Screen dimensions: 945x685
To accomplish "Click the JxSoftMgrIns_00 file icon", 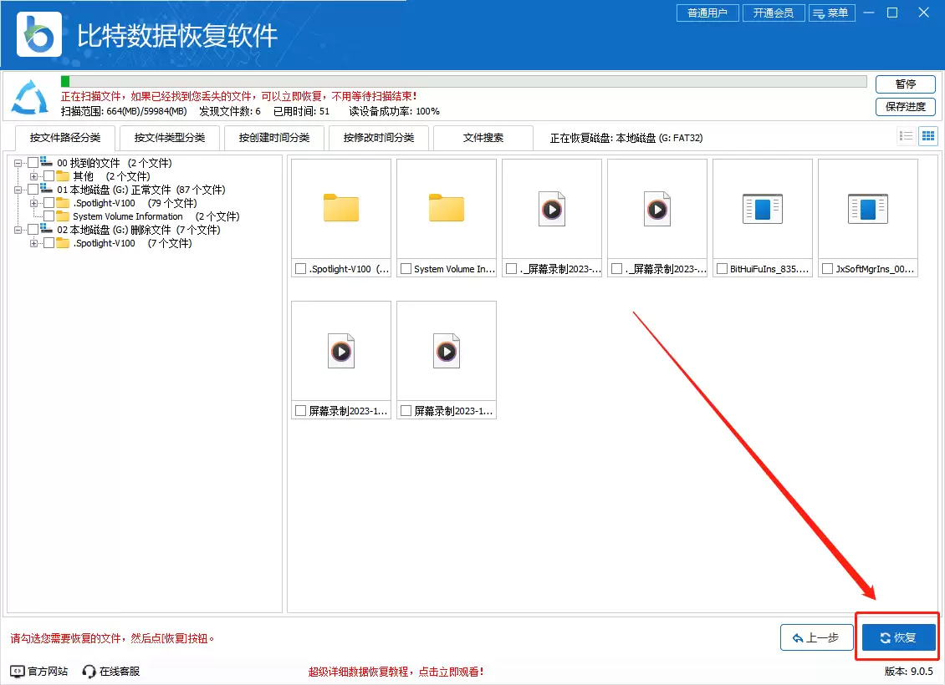I will (868, 206).
